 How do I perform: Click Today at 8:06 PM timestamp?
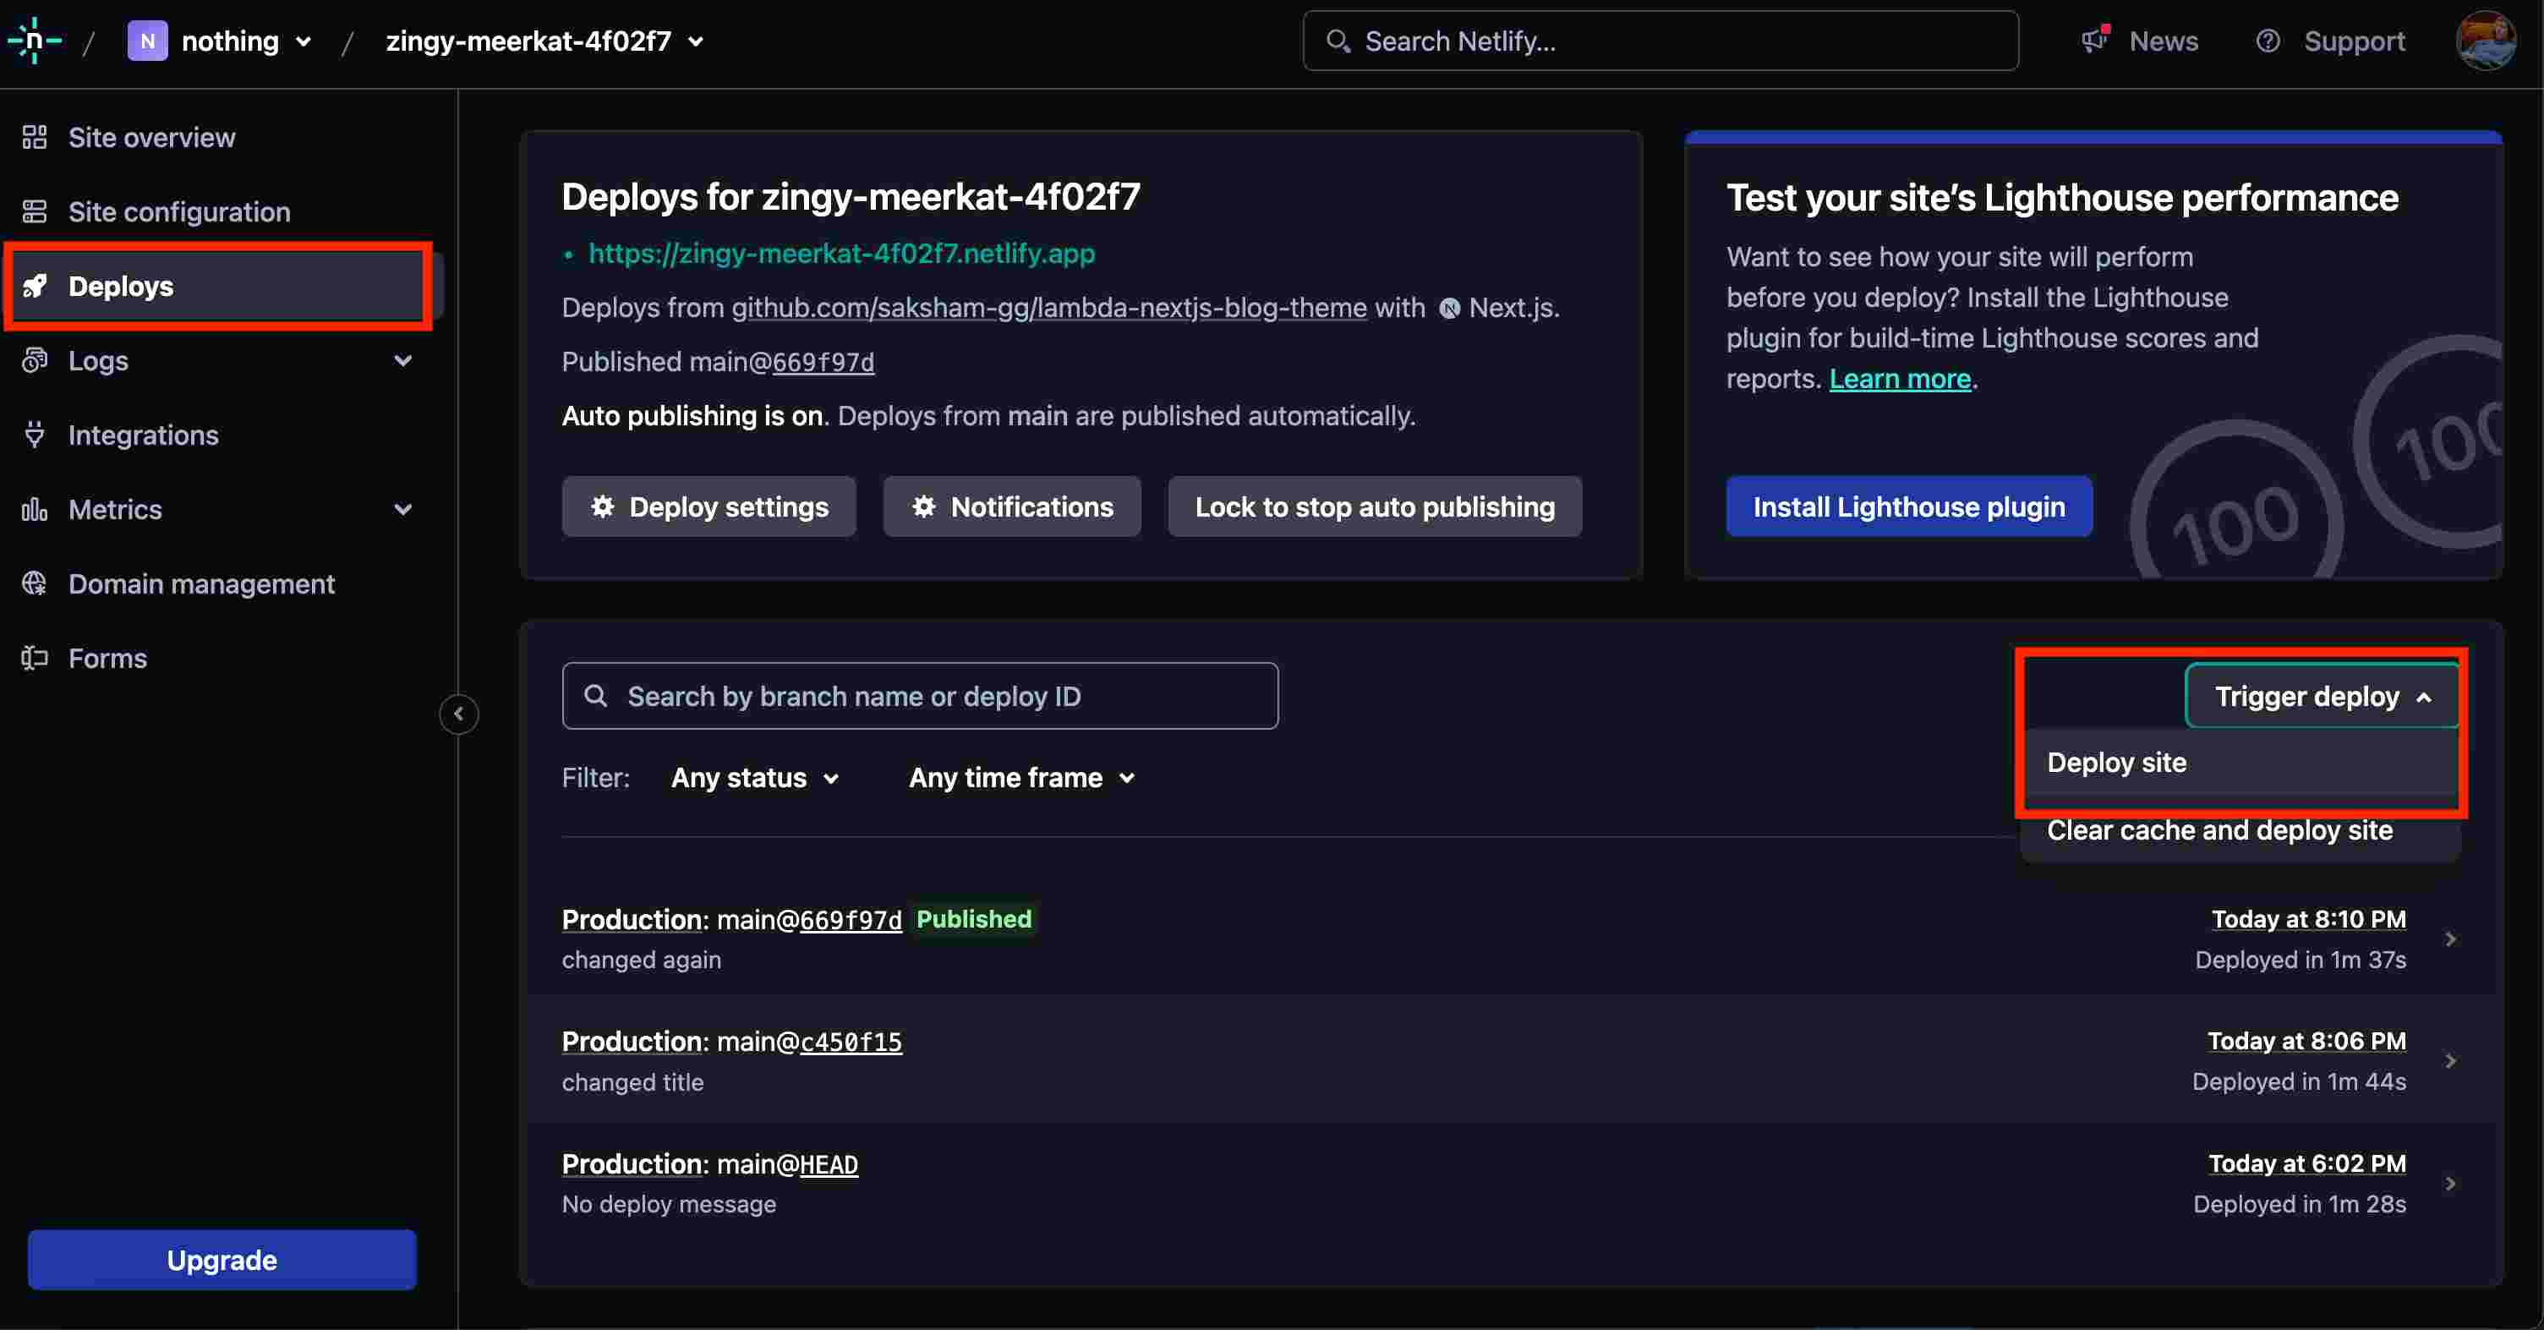2307,1041
